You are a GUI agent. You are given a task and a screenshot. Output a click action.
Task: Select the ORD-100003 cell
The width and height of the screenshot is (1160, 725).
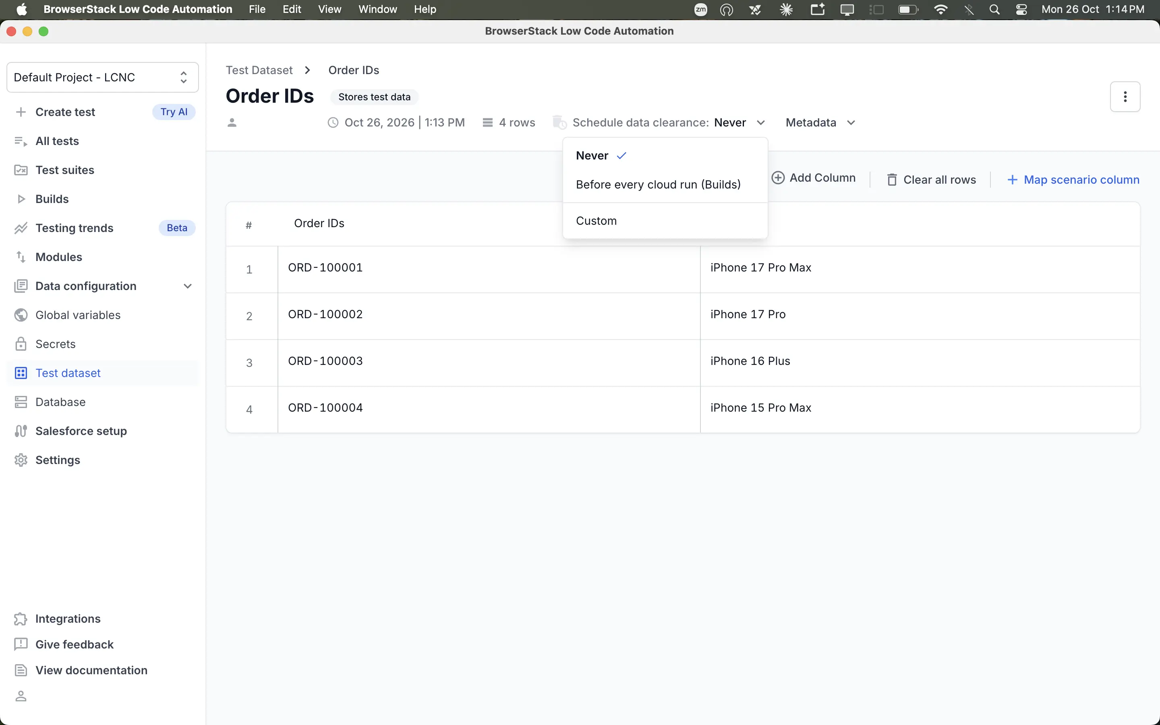coord(489,363)
